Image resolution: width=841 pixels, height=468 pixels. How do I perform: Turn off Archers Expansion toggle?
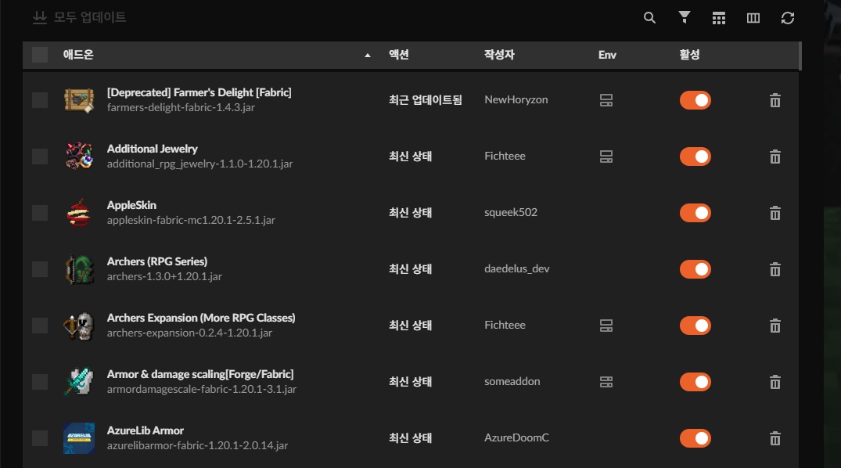pos(695,326)
